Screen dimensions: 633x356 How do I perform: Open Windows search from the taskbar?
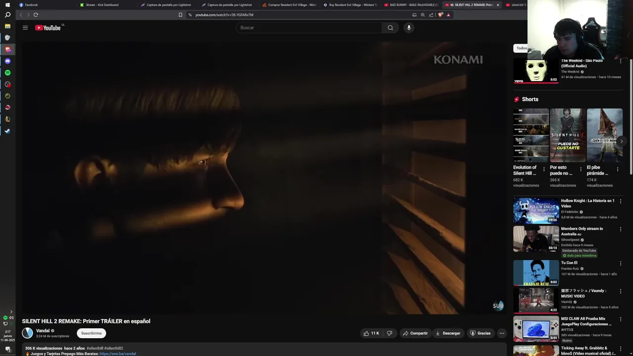coord(7,15)
